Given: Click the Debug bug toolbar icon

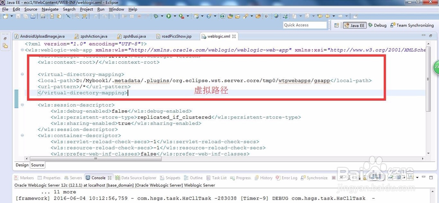Looking at the screenshot, I should (156, 16).
